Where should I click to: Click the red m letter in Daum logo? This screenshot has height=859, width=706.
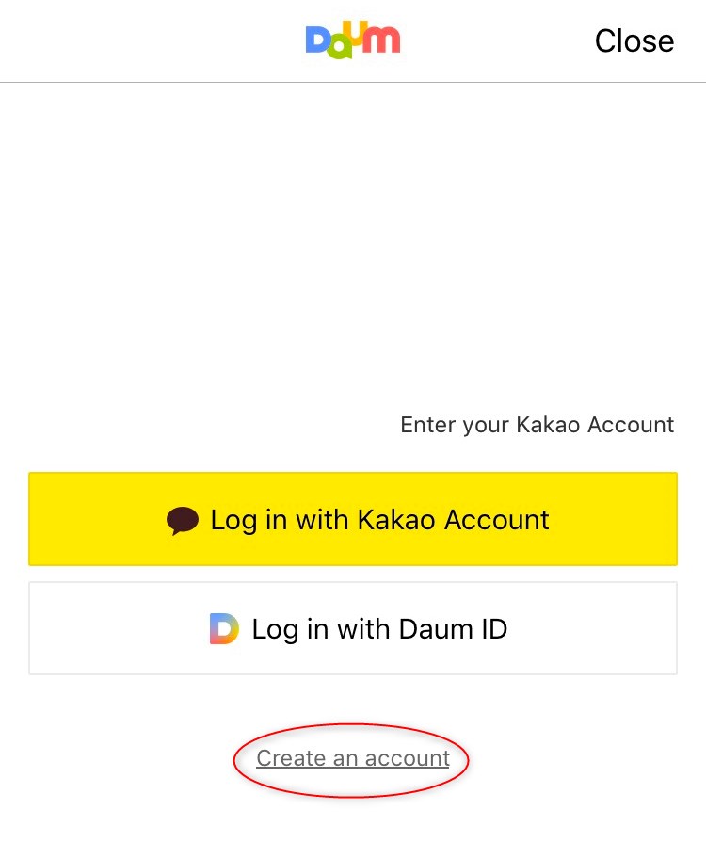381,40
